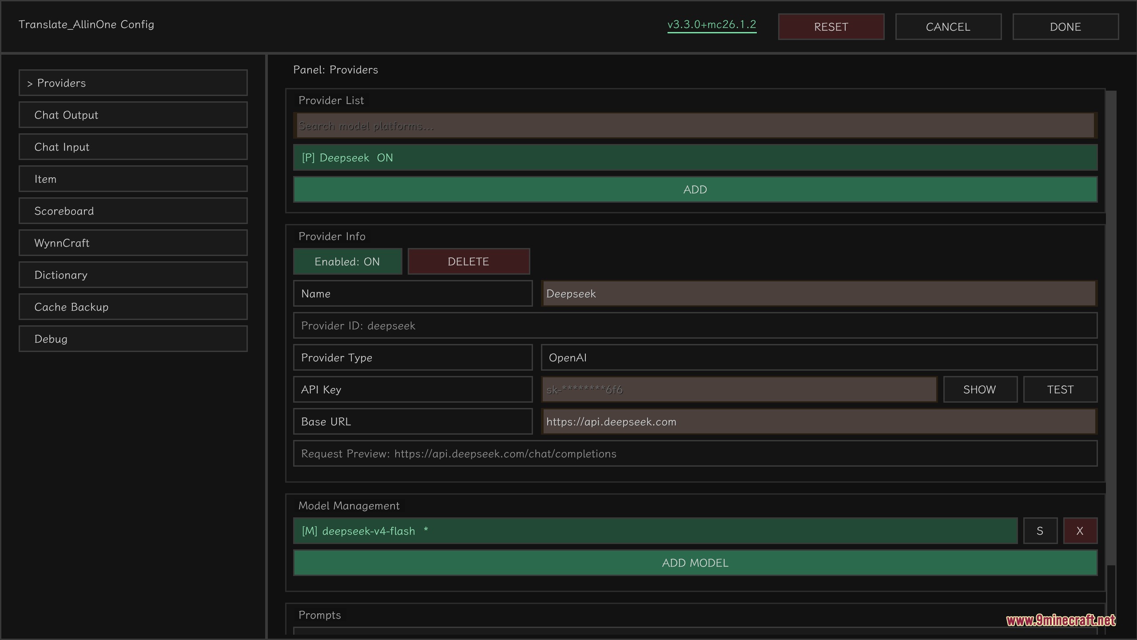Open the Debug panel

[x=133, y=339]
